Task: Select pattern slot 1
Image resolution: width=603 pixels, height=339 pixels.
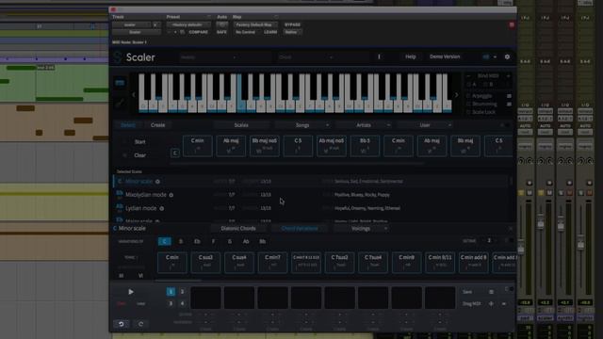Action: [x=171, y=292]
